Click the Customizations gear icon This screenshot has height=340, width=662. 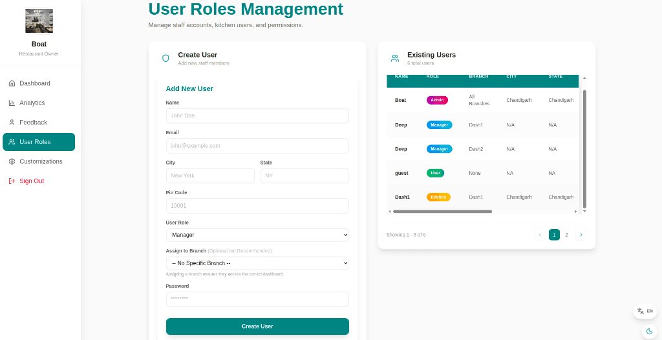click(x=12, y=161)
